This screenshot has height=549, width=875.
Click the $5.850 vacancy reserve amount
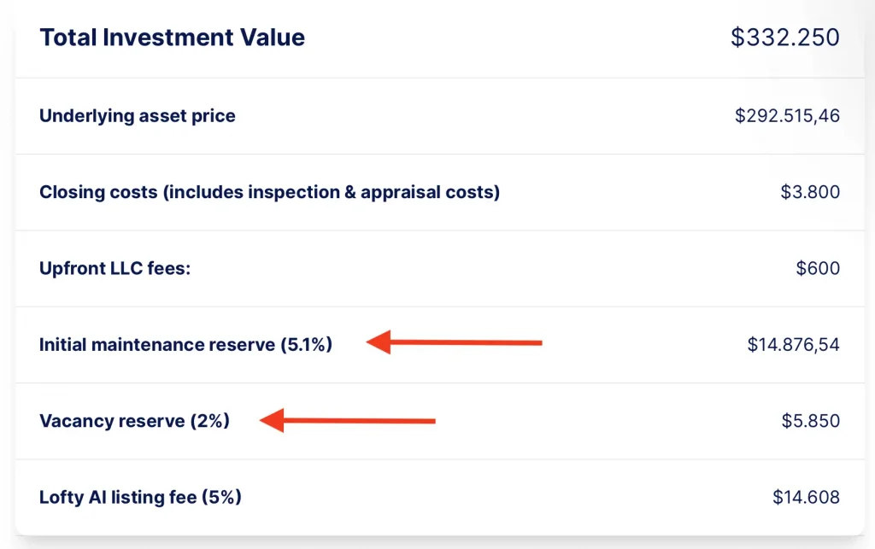(810, 421)
